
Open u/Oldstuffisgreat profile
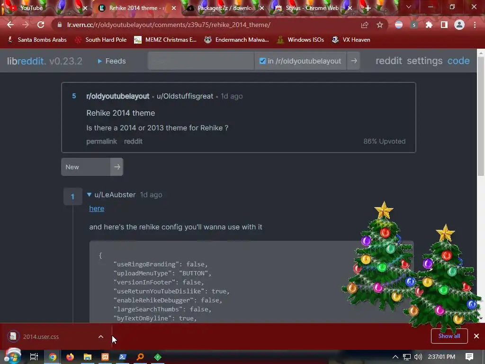pyautogui.click(x=185, y=96)
